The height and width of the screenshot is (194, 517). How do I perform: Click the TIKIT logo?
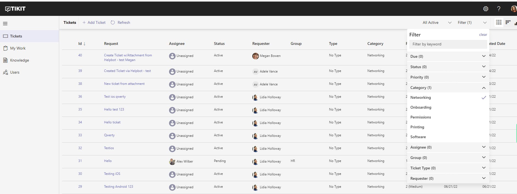click(15, 9)
